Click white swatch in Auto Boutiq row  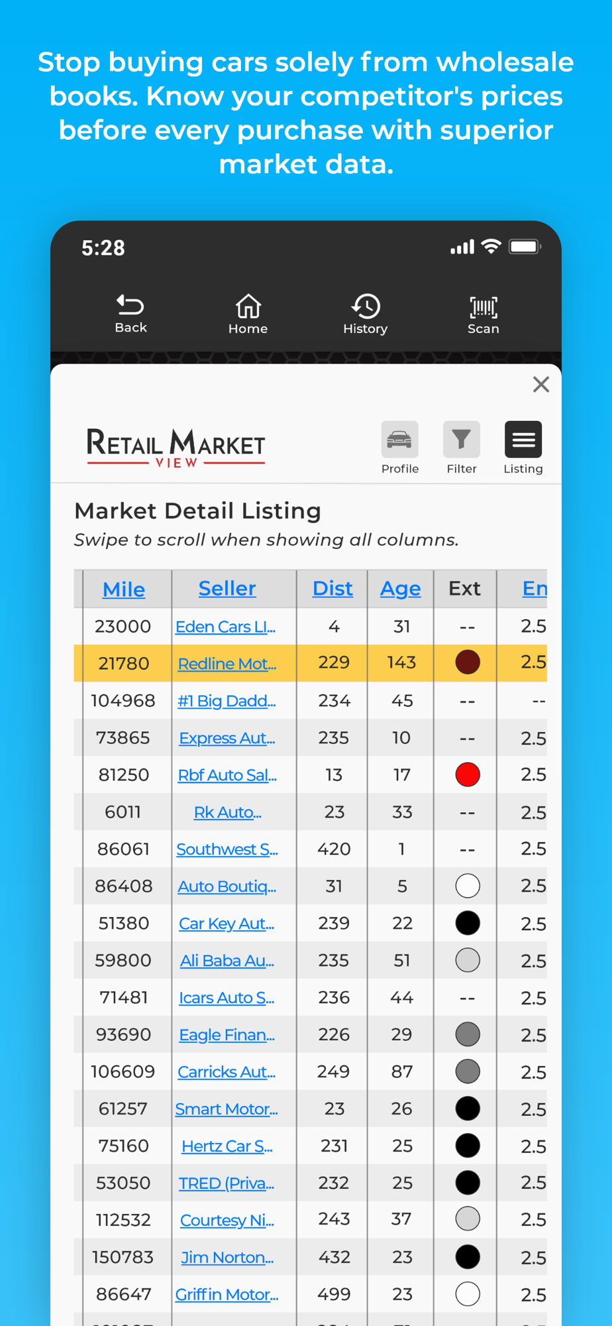tap(468, 886)
